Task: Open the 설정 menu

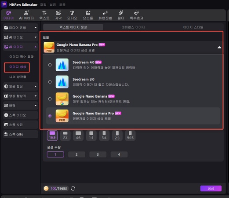Action: tap(53, 4)
